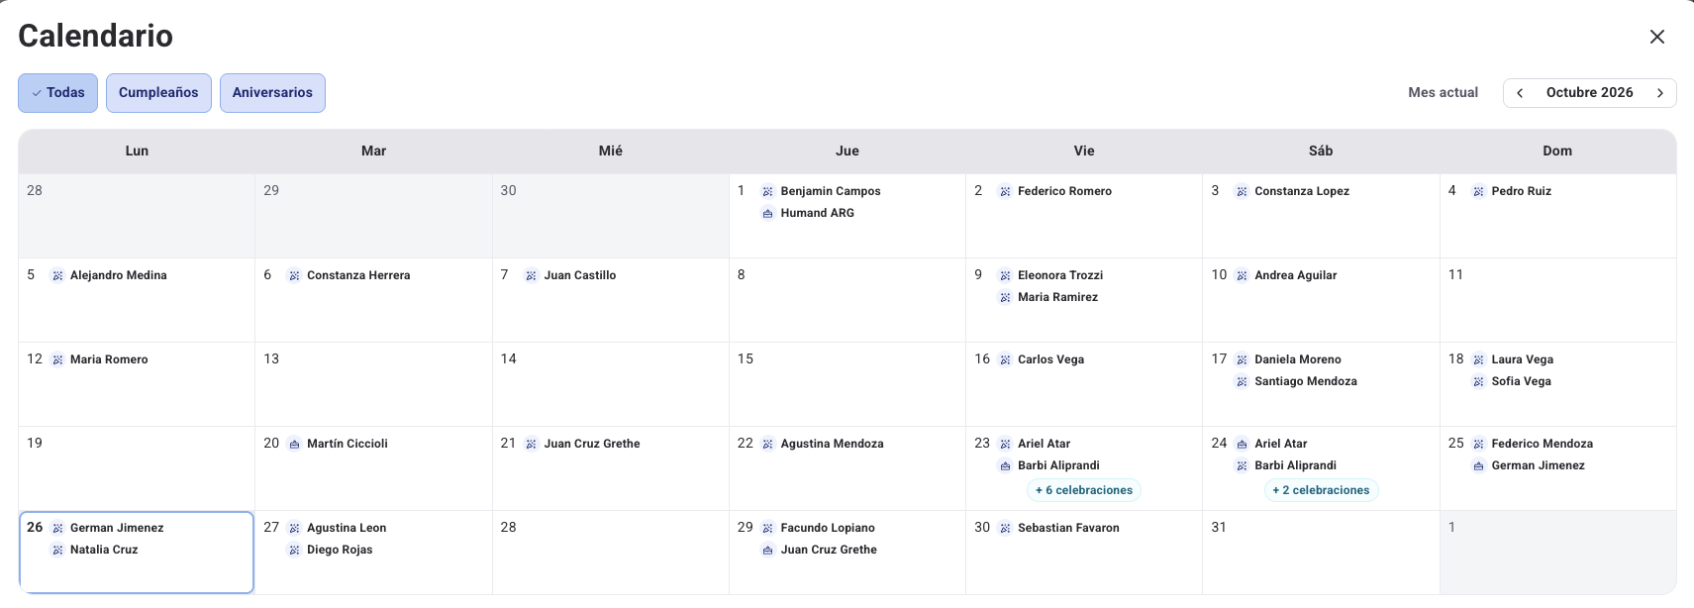Select the highlighted day 26 cell
This screenshot has width=1694, height=608.
(137, 553)
